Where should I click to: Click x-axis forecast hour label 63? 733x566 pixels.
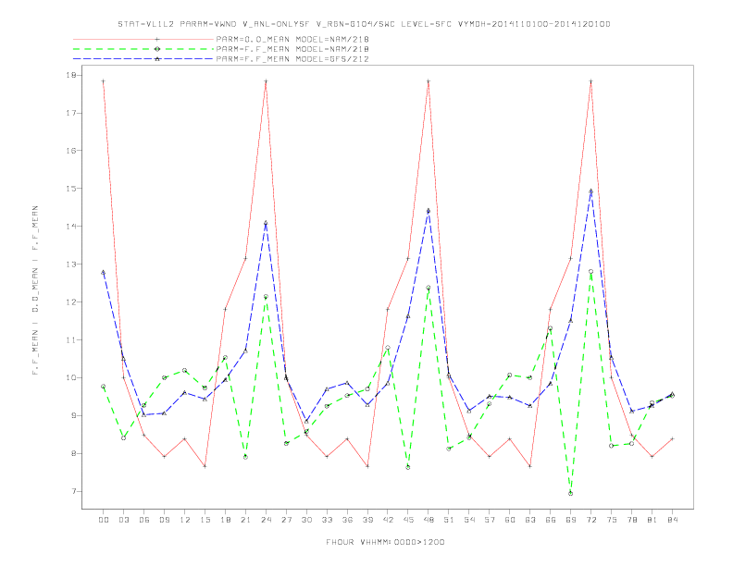[x=529, y=520]
